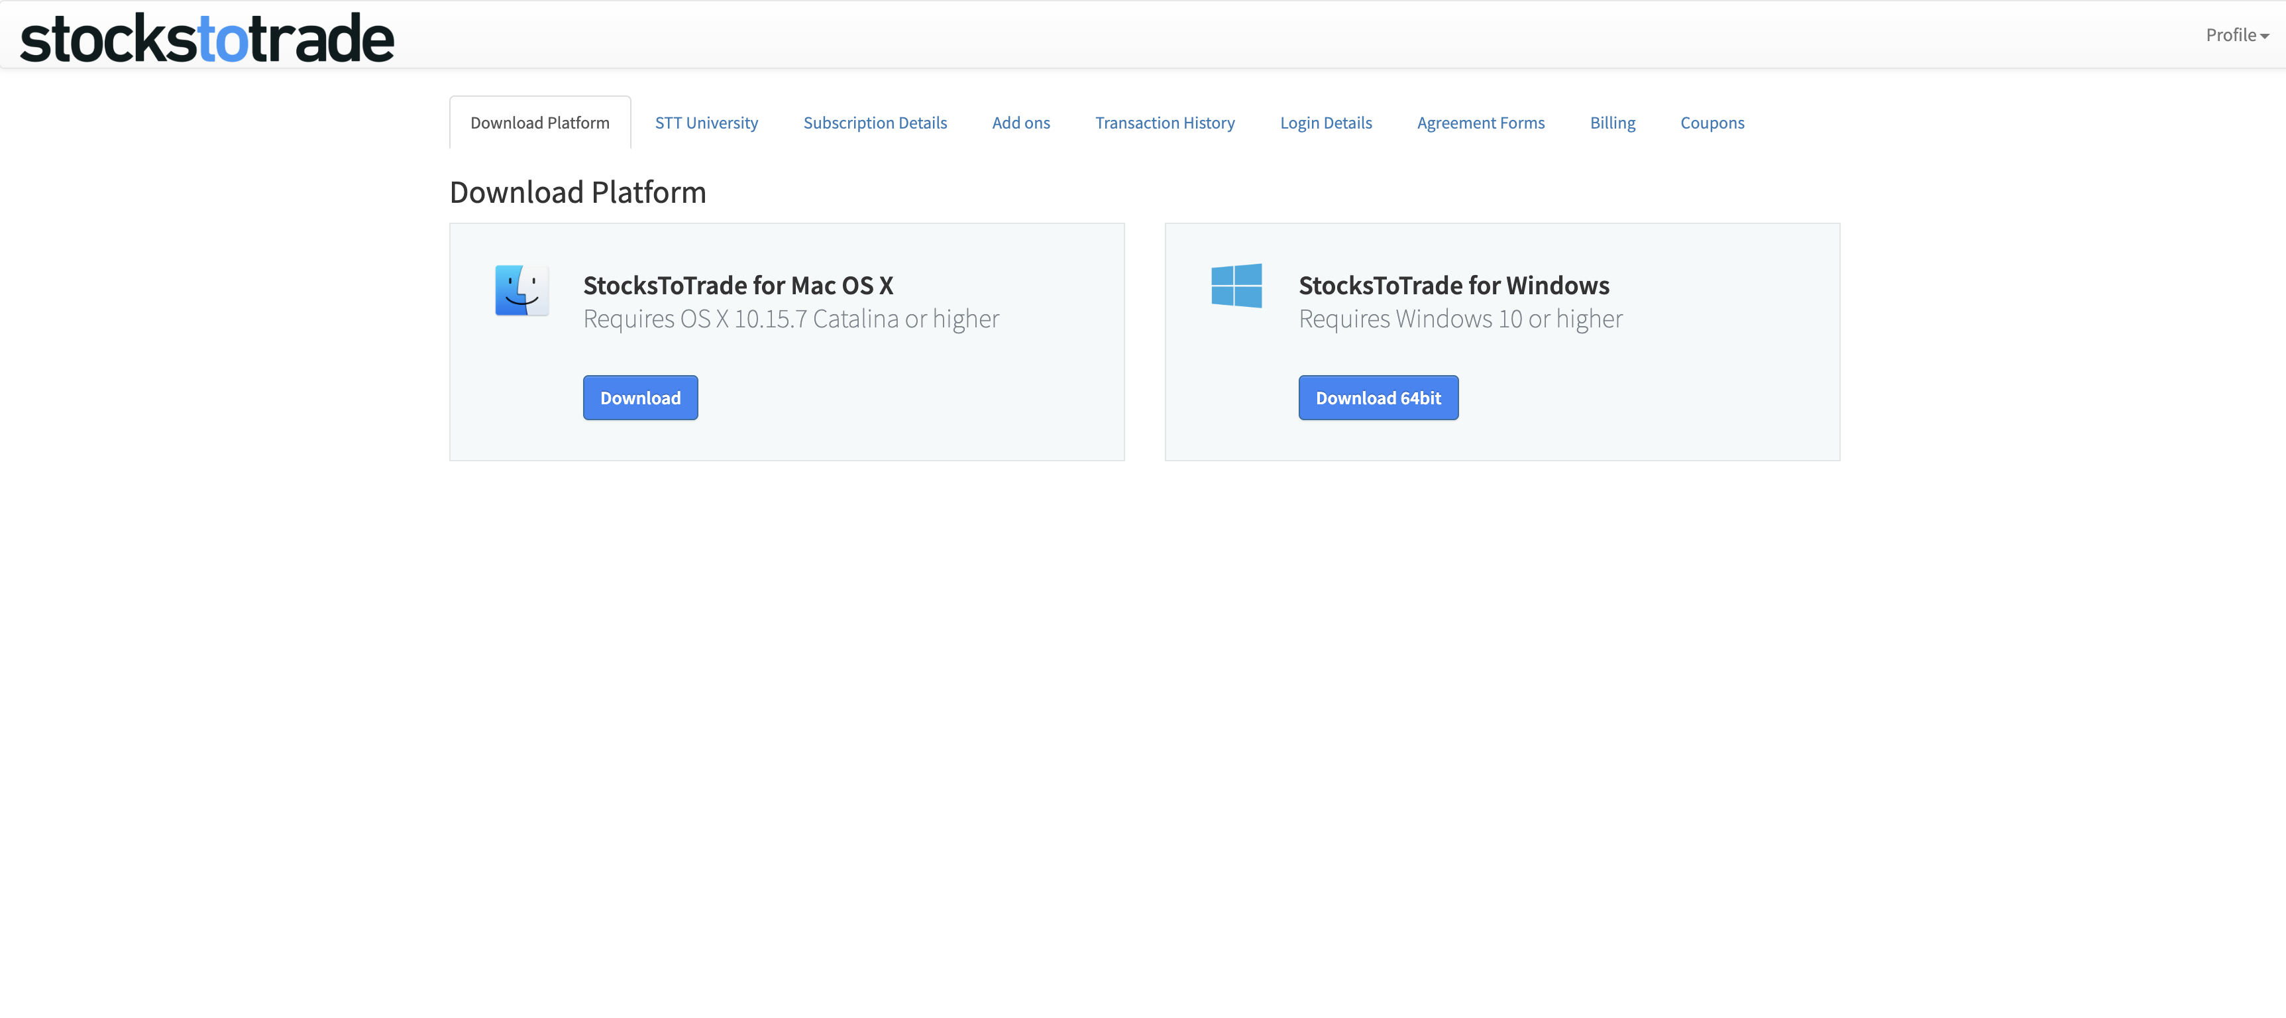Click the Mac Finder icon

coord(522,290)
